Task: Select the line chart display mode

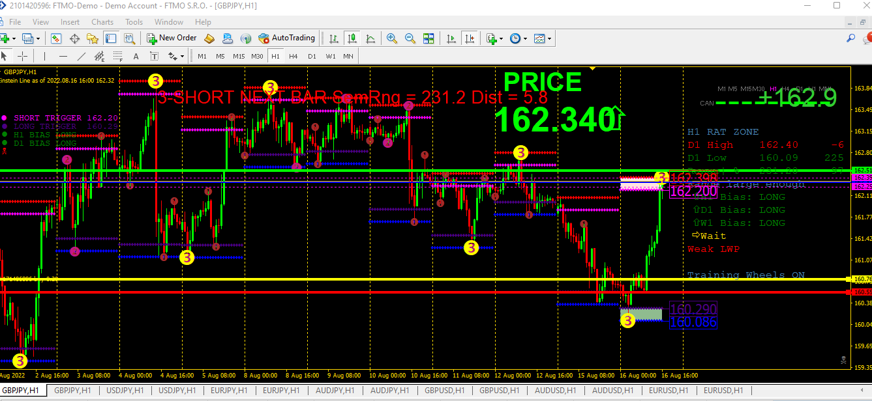Action: pyautogui.click(x=371, y=38)
